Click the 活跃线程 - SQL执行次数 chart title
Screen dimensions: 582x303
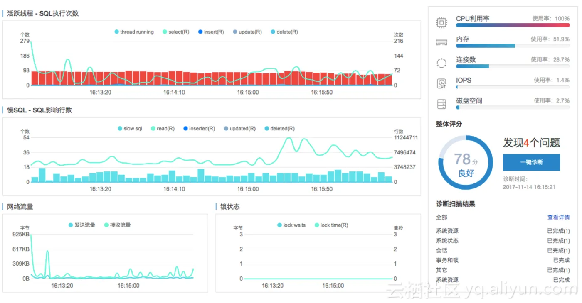tap(43, 13)
